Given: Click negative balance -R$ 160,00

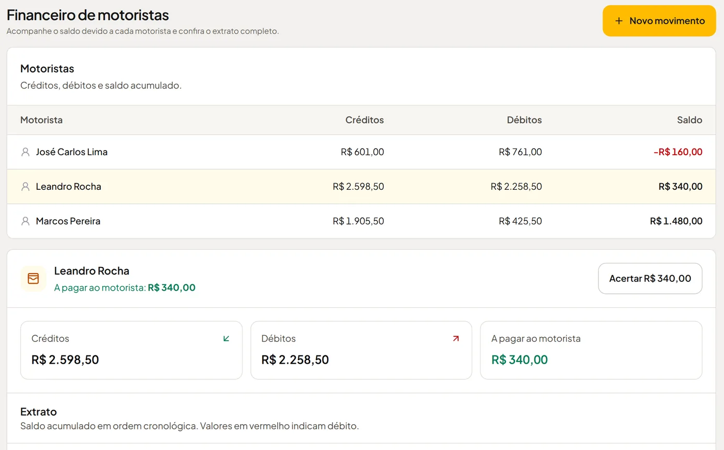Looking at the screenshot, I should pyautogui.click(x=678, y=152).
